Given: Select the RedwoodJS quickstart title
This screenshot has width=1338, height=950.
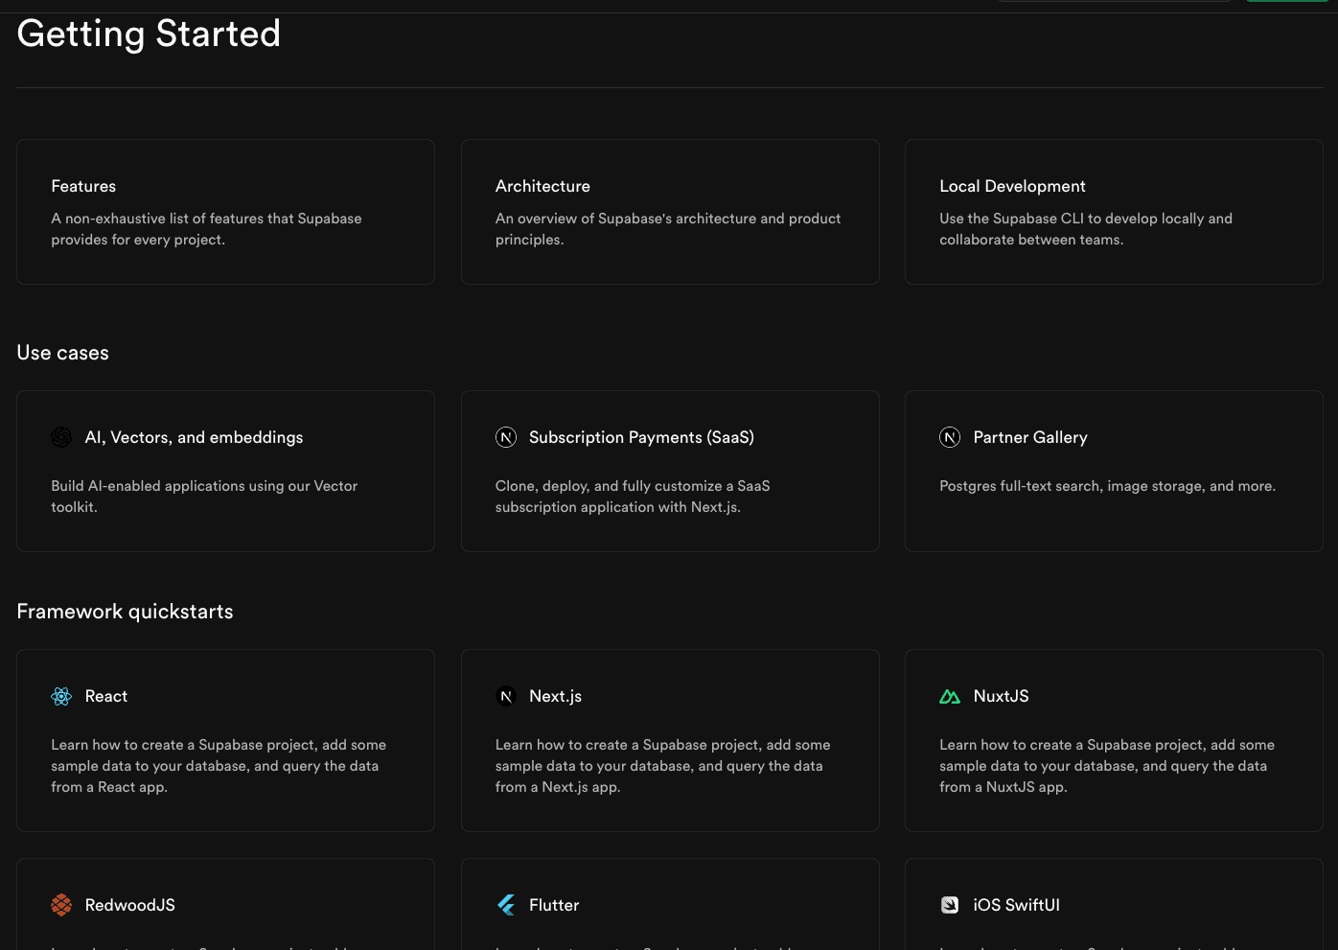Looking at the screenshot, I should click(129, 905).
